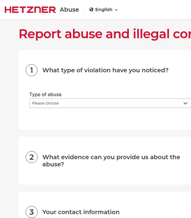Click the Hetzner logo
Screen dimensions: 191x218
pyautogui.click(x=30, y=10)
